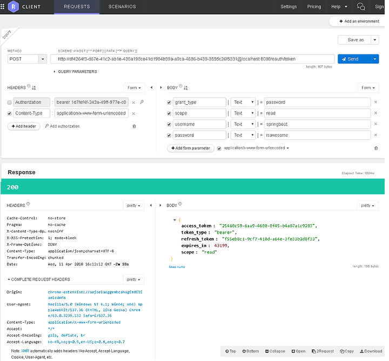Open Settings menu

(x=289, y=6)
